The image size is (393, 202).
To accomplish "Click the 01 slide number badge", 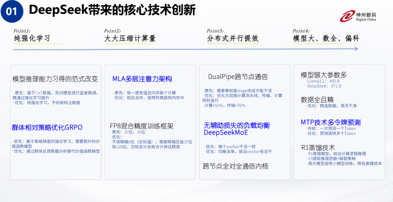I will coord(12,12).
